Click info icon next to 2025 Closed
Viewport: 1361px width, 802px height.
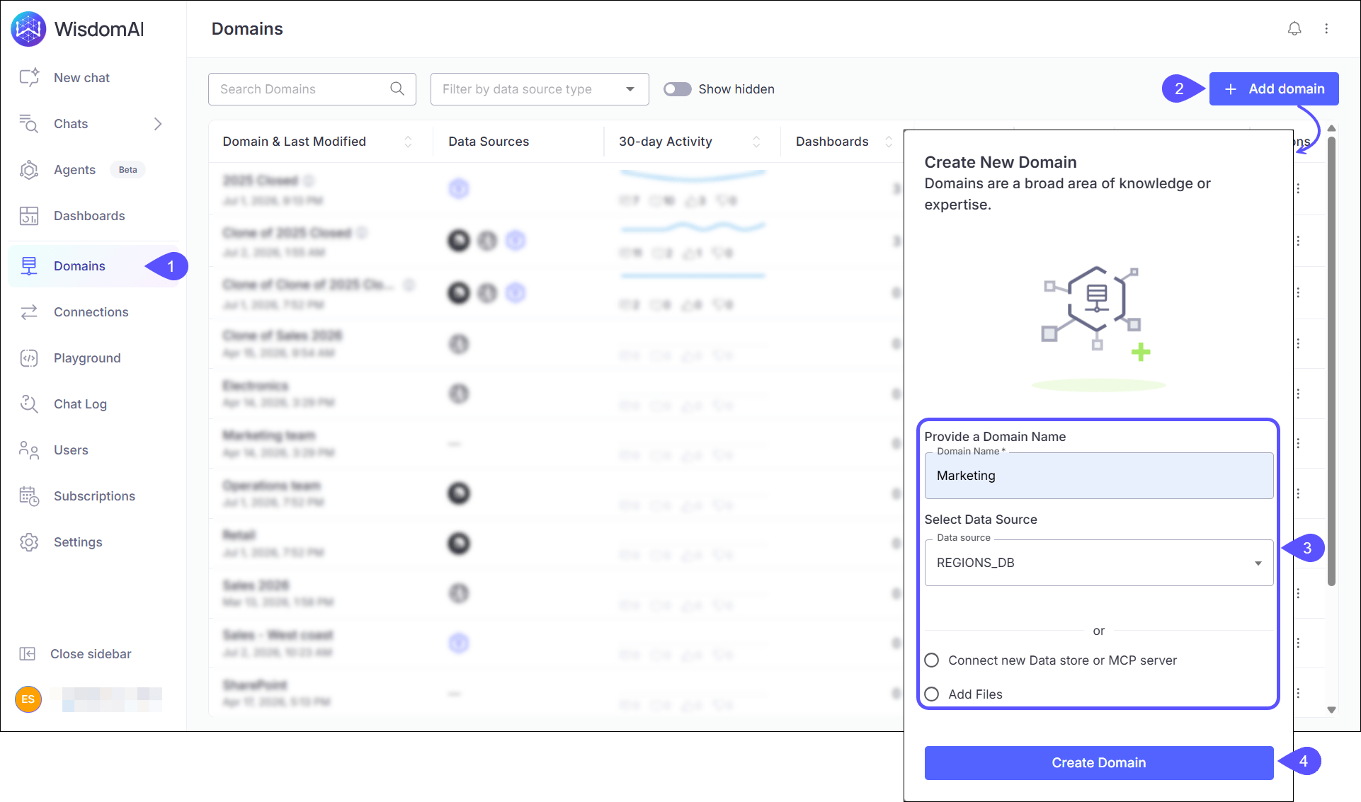tap(309, 181)
